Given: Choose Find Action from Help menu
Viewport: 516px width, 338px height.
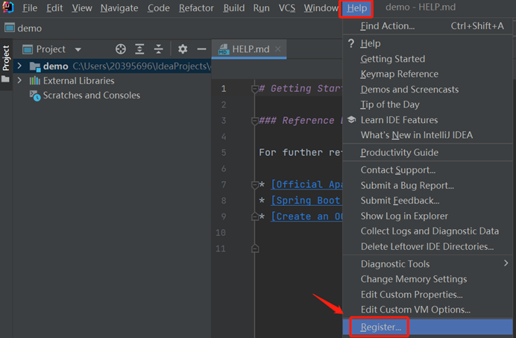Looking at the screenshot, I should pyautogui.click(x=428, y=26).
